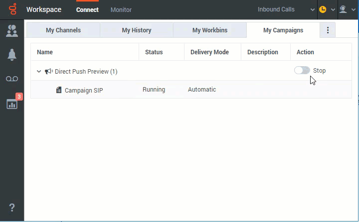Open the notifications bell icon
This screenshot has width=359, height=222.
[12, 55]
